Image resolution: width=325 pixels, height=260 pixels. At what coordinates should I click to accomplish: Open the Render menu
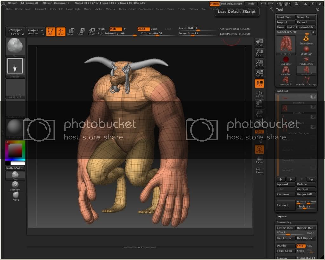point(160,9)
